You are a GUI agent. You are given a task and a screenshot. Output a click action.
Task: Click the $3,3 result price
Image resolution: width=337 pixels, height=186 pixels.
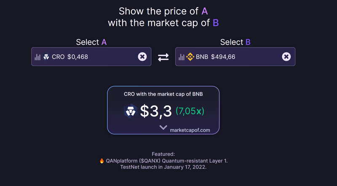click(x=156, y=111)
